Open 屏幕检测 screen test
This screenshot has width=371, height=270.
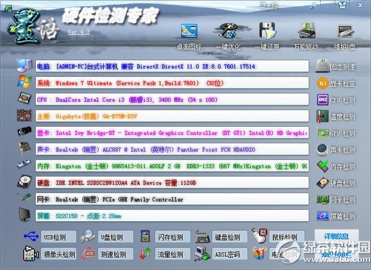(x=335, y=216)
